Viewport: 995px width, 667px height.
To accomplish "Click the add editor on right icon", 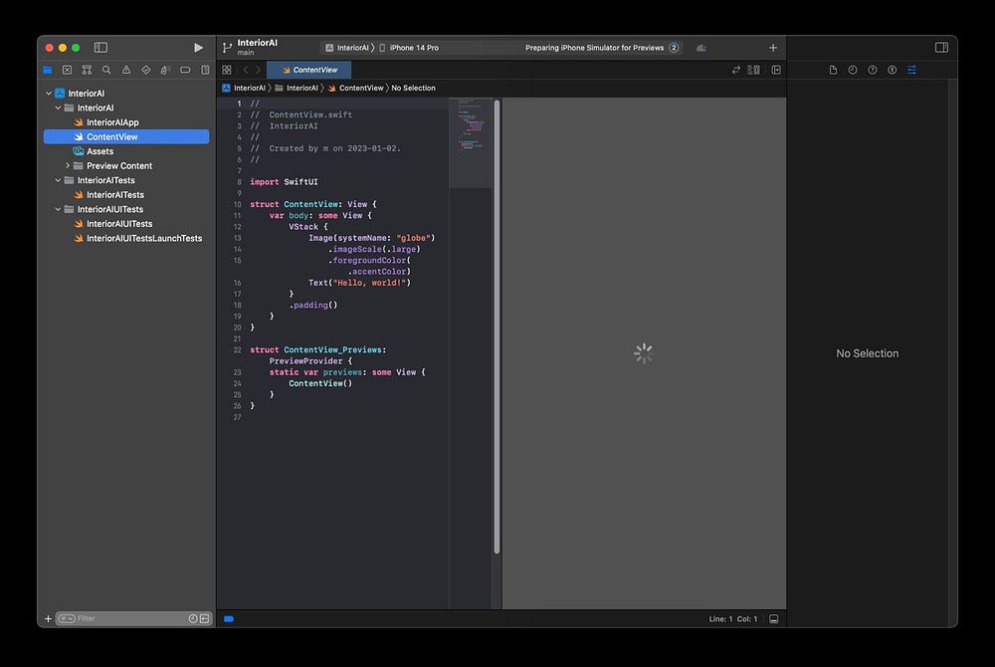I will (776, 71).
